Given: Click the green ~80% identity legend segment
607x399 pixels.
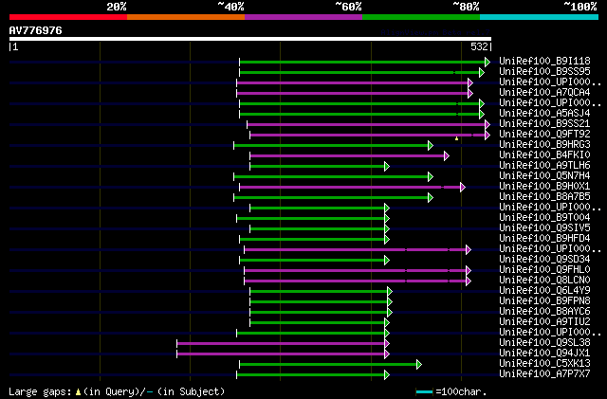Looking at the screenshot, I should pos(421,17).
